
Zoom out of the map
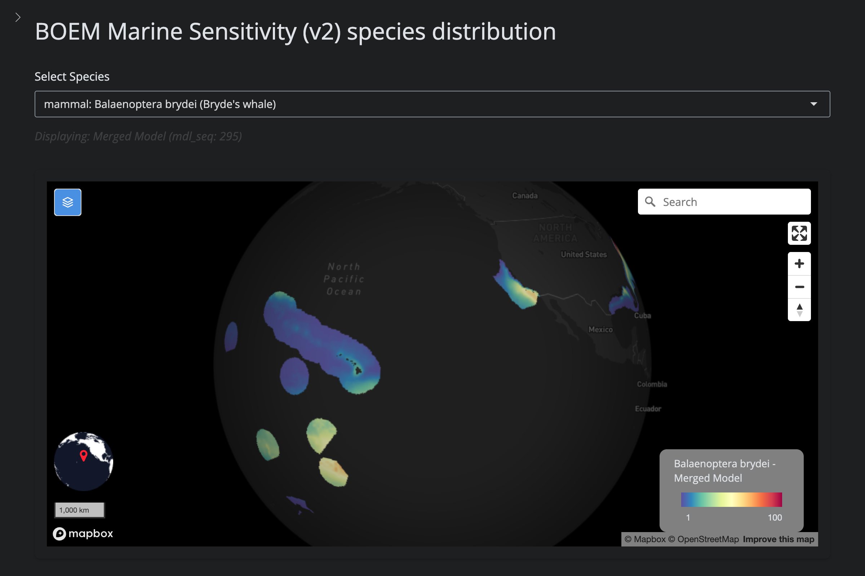pyautogui.click(x=799, y=287)
